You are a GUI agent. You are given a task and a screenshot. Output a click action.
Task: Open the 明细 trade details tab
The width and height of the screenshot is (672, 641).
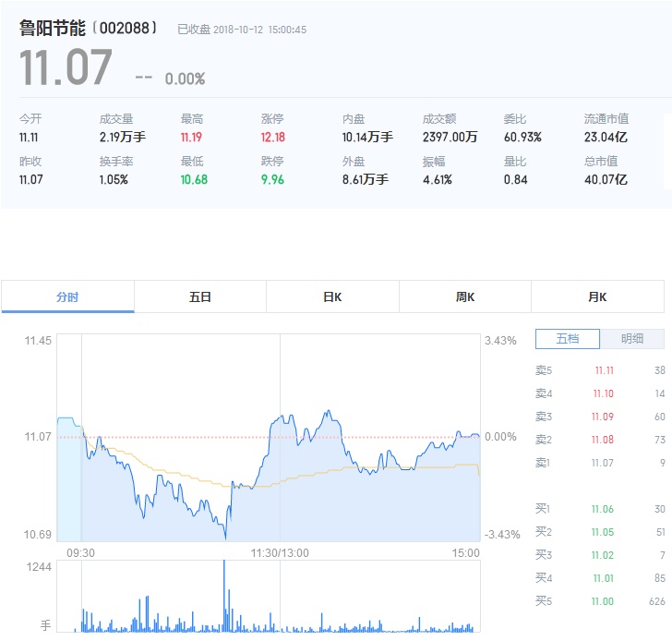pyautogui.click(x=632, y=339)
